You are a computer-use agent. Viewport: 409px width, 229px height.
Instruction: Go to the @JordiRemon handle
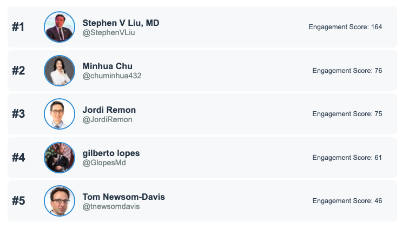coord(107,119)
